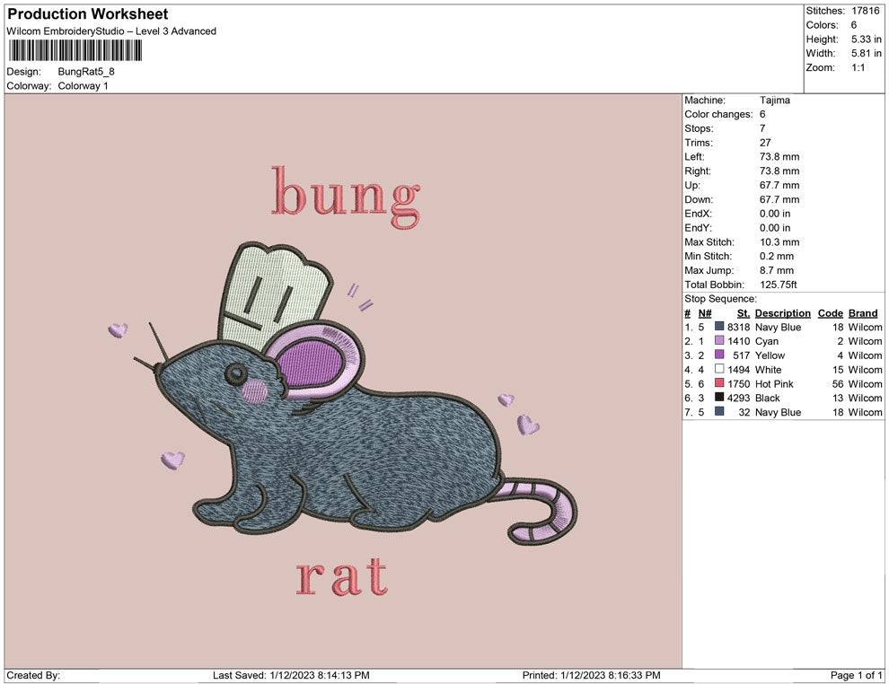Click the St. column header
The width and height of the screenshot is (889, 684).
(x=743, y=313)
